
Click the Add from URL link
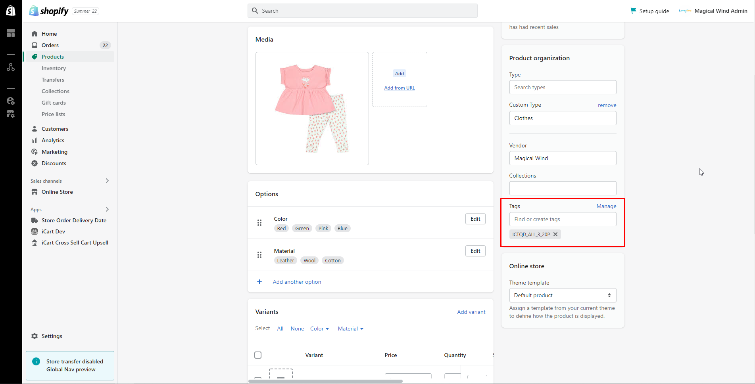(x=400, y=88)
